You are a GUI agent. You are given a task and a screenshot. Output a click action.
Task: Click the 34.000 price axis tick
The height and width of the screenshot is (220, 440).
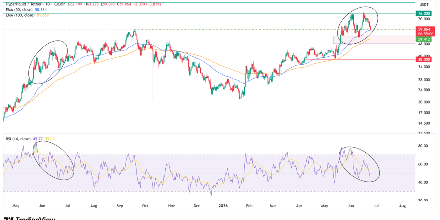424,67
